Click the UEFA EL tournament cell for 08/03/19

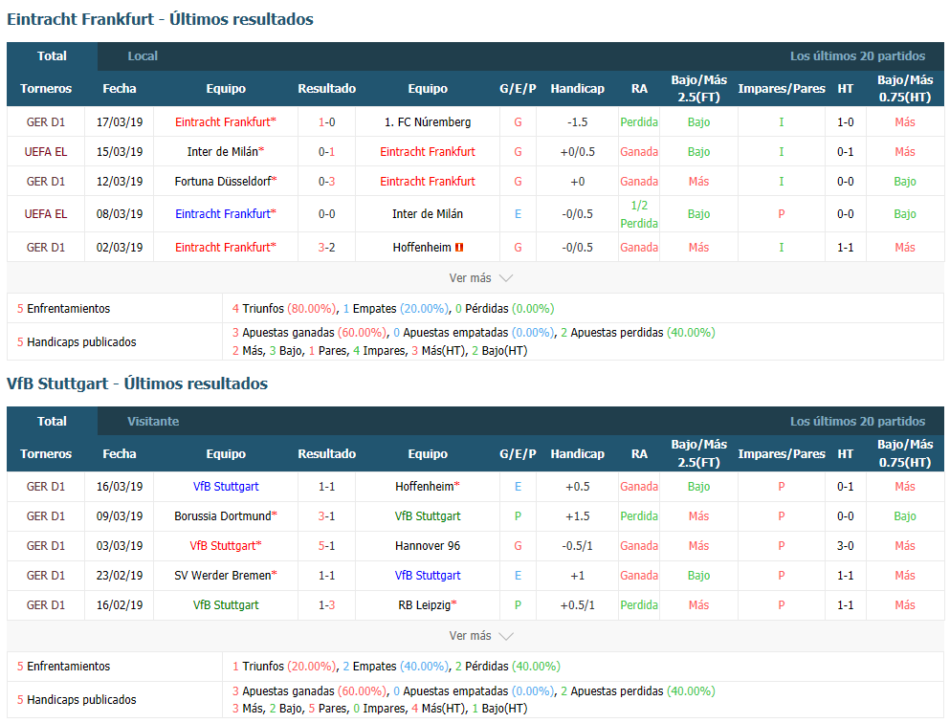pos(45,214)
